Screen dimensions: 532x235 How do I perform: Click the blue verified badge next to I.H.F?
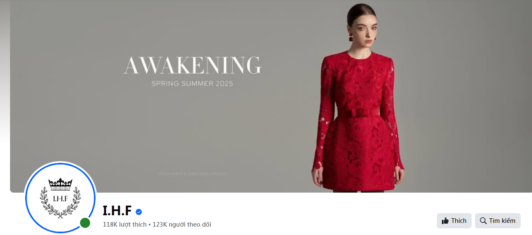click(x=139, y=211)
